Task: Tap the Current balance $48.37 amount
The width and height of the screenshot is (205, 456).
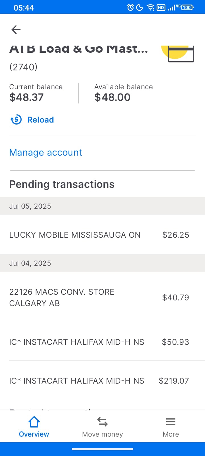Action: tap(26, 97)
